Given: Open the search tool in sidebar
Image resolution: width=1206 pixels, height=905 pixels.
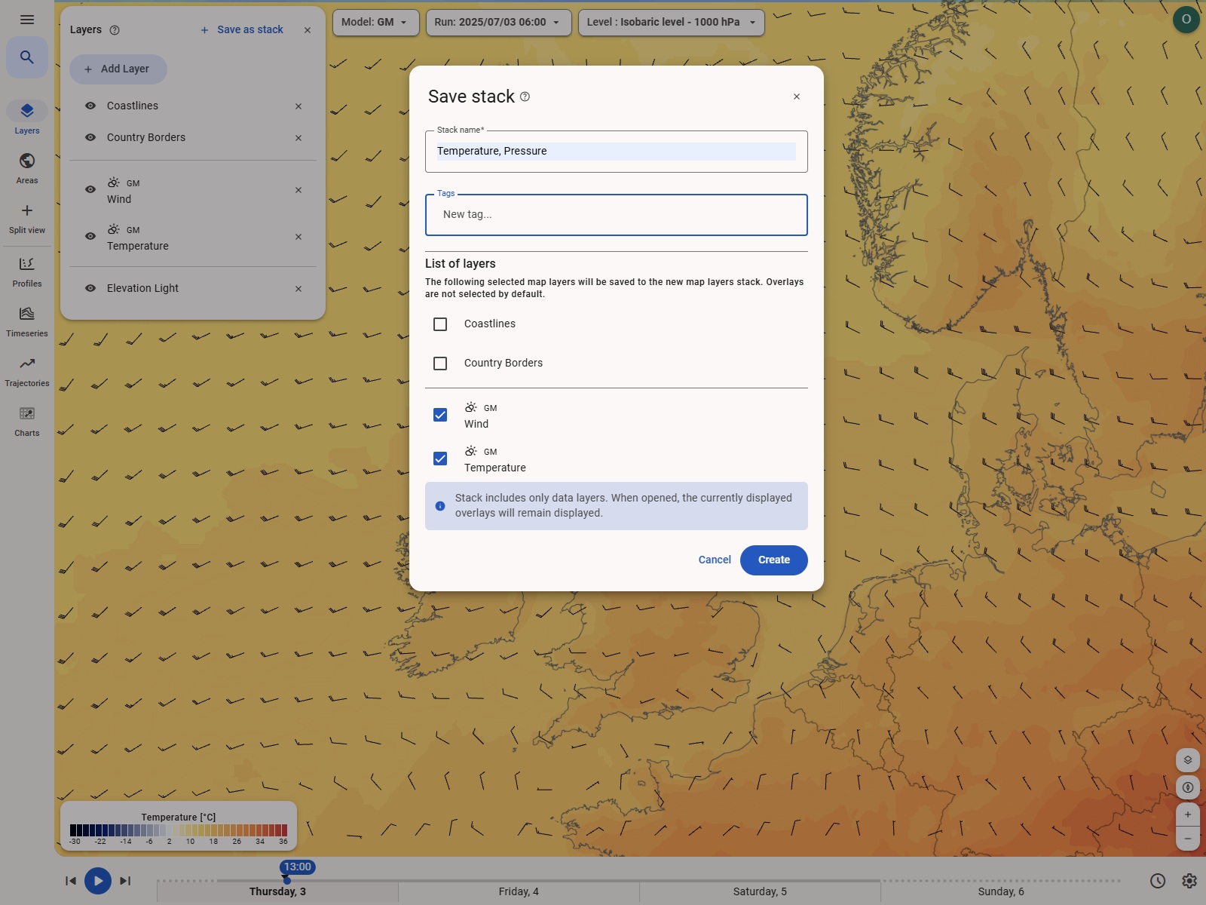Looking at the screenshot, I should (27, 57).
